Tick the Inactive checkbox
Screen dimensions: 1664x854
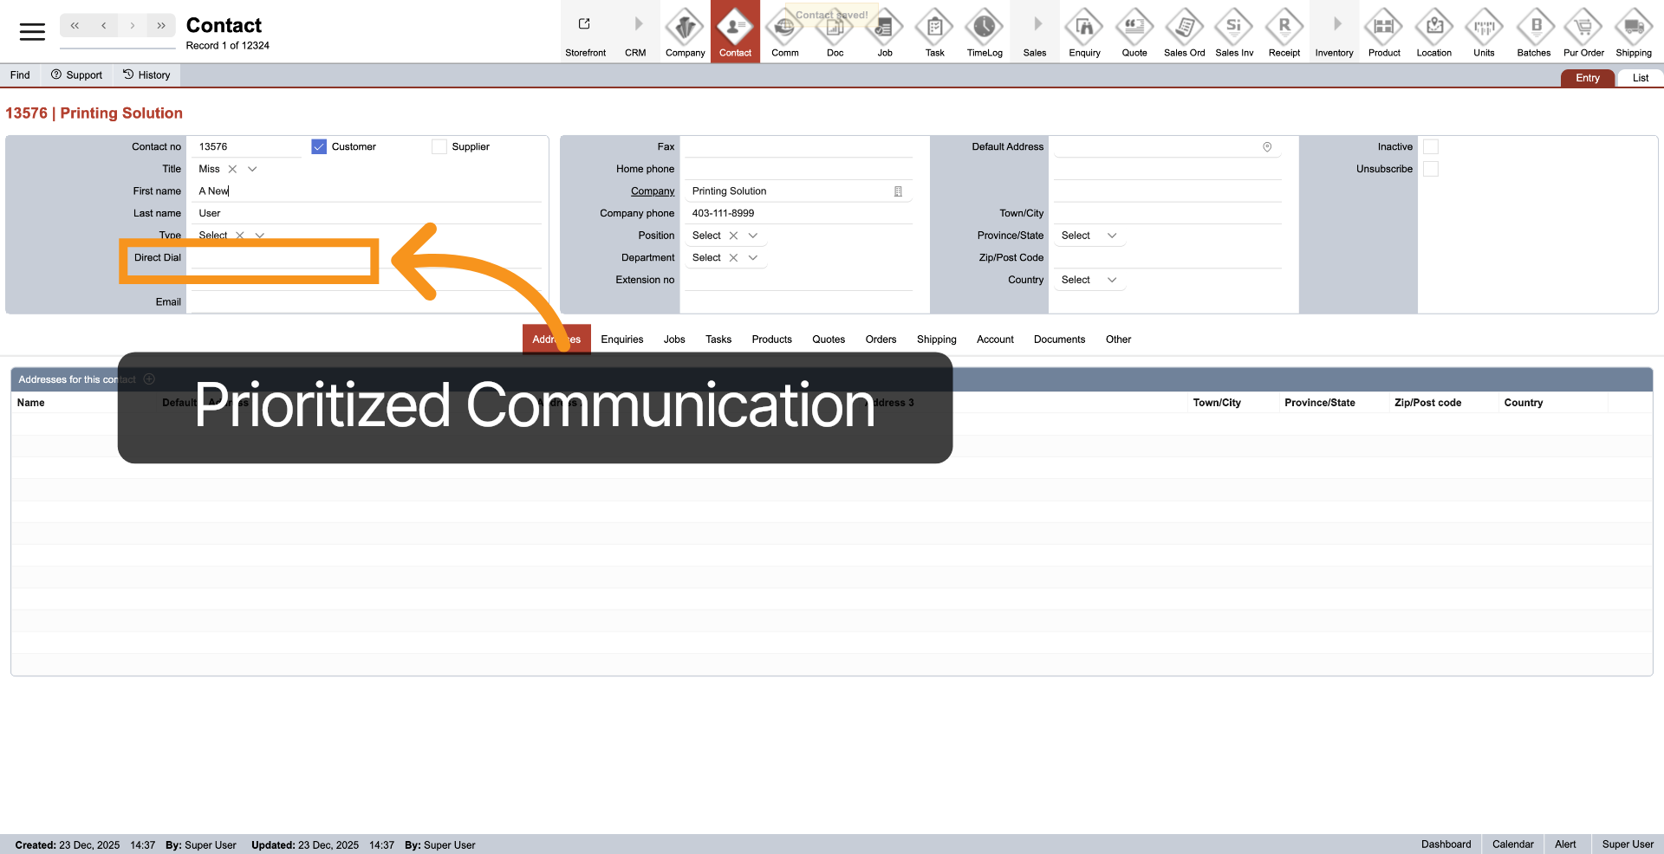[1430, 147]
